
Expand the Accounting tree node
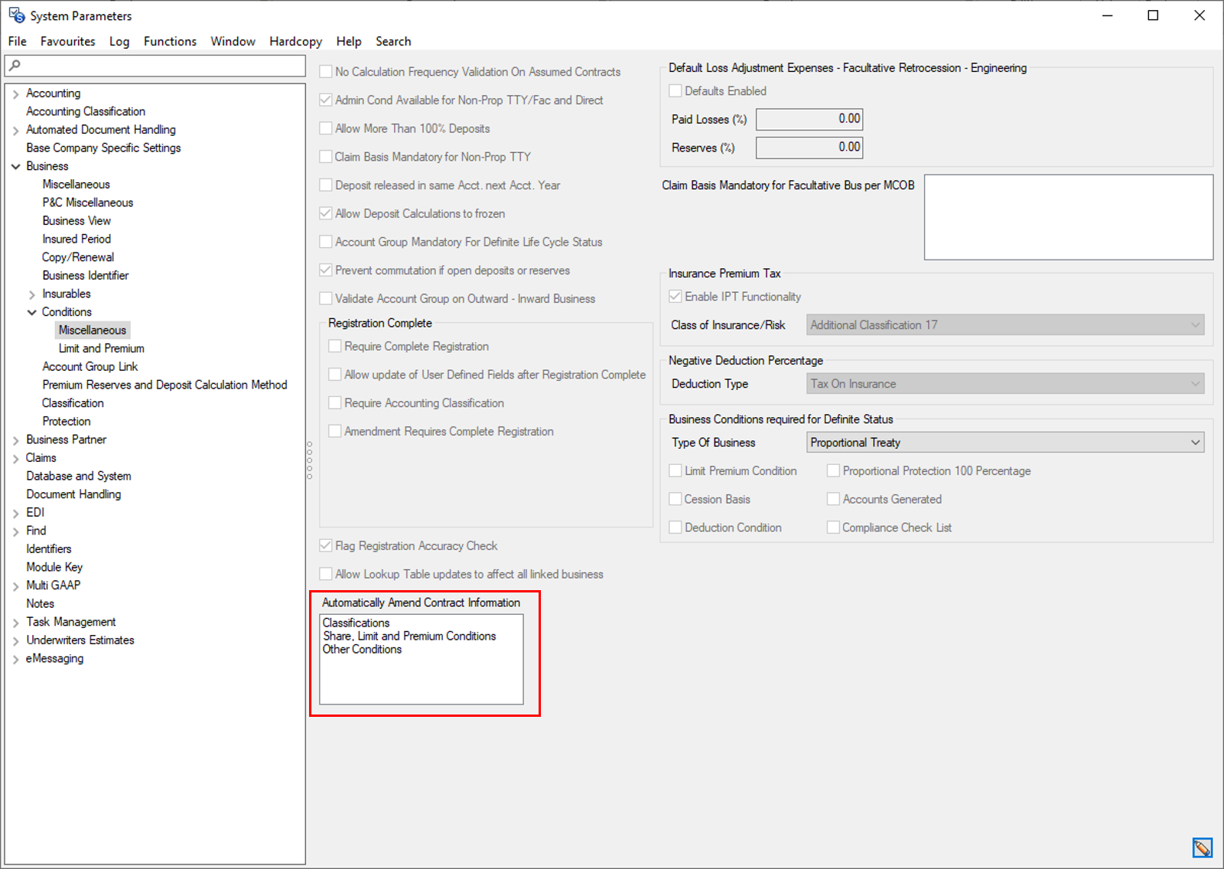[x=15, y=93]
